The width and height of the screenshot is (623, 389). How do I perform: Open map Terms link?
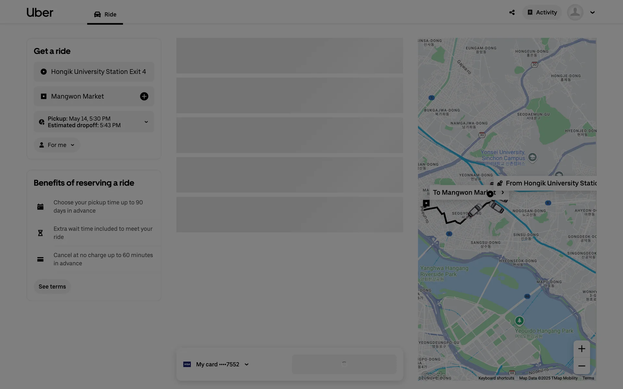click(588, 378)
